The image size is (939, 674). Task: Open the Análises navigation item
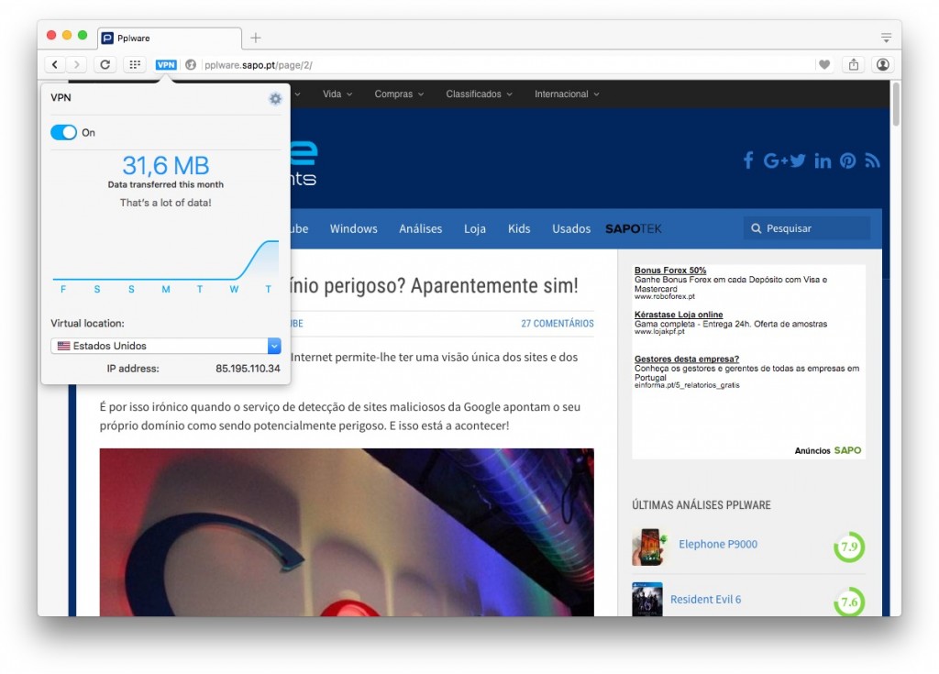coord(420,228)
